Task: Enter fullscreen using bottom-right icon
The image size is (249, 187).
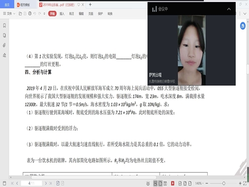Action: click(245, 184)
